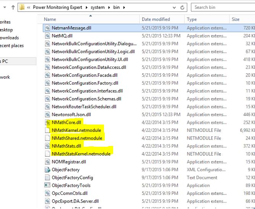Select file name 'Newtonsoft.Json.dll'
This screenshot has width=255, height=209.
tap(71, 115)
